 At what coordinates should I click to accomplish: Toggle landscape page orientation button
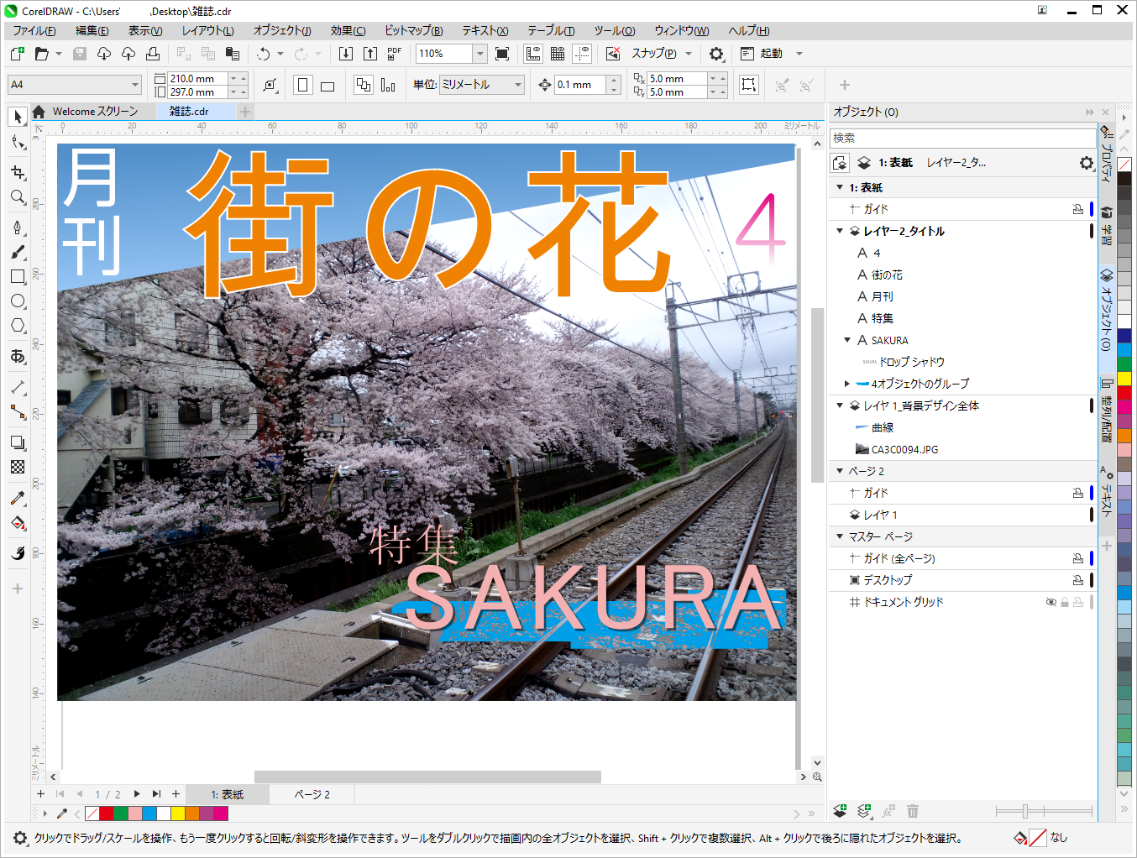click(327, 85)
